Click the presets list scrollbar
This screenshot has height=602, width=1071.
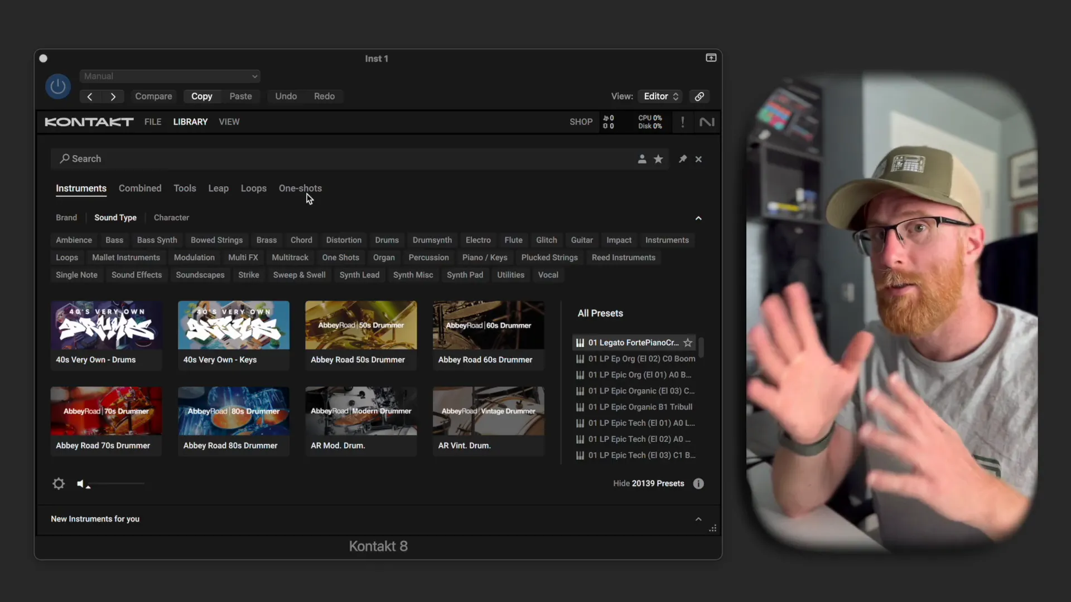coord(701,347)
